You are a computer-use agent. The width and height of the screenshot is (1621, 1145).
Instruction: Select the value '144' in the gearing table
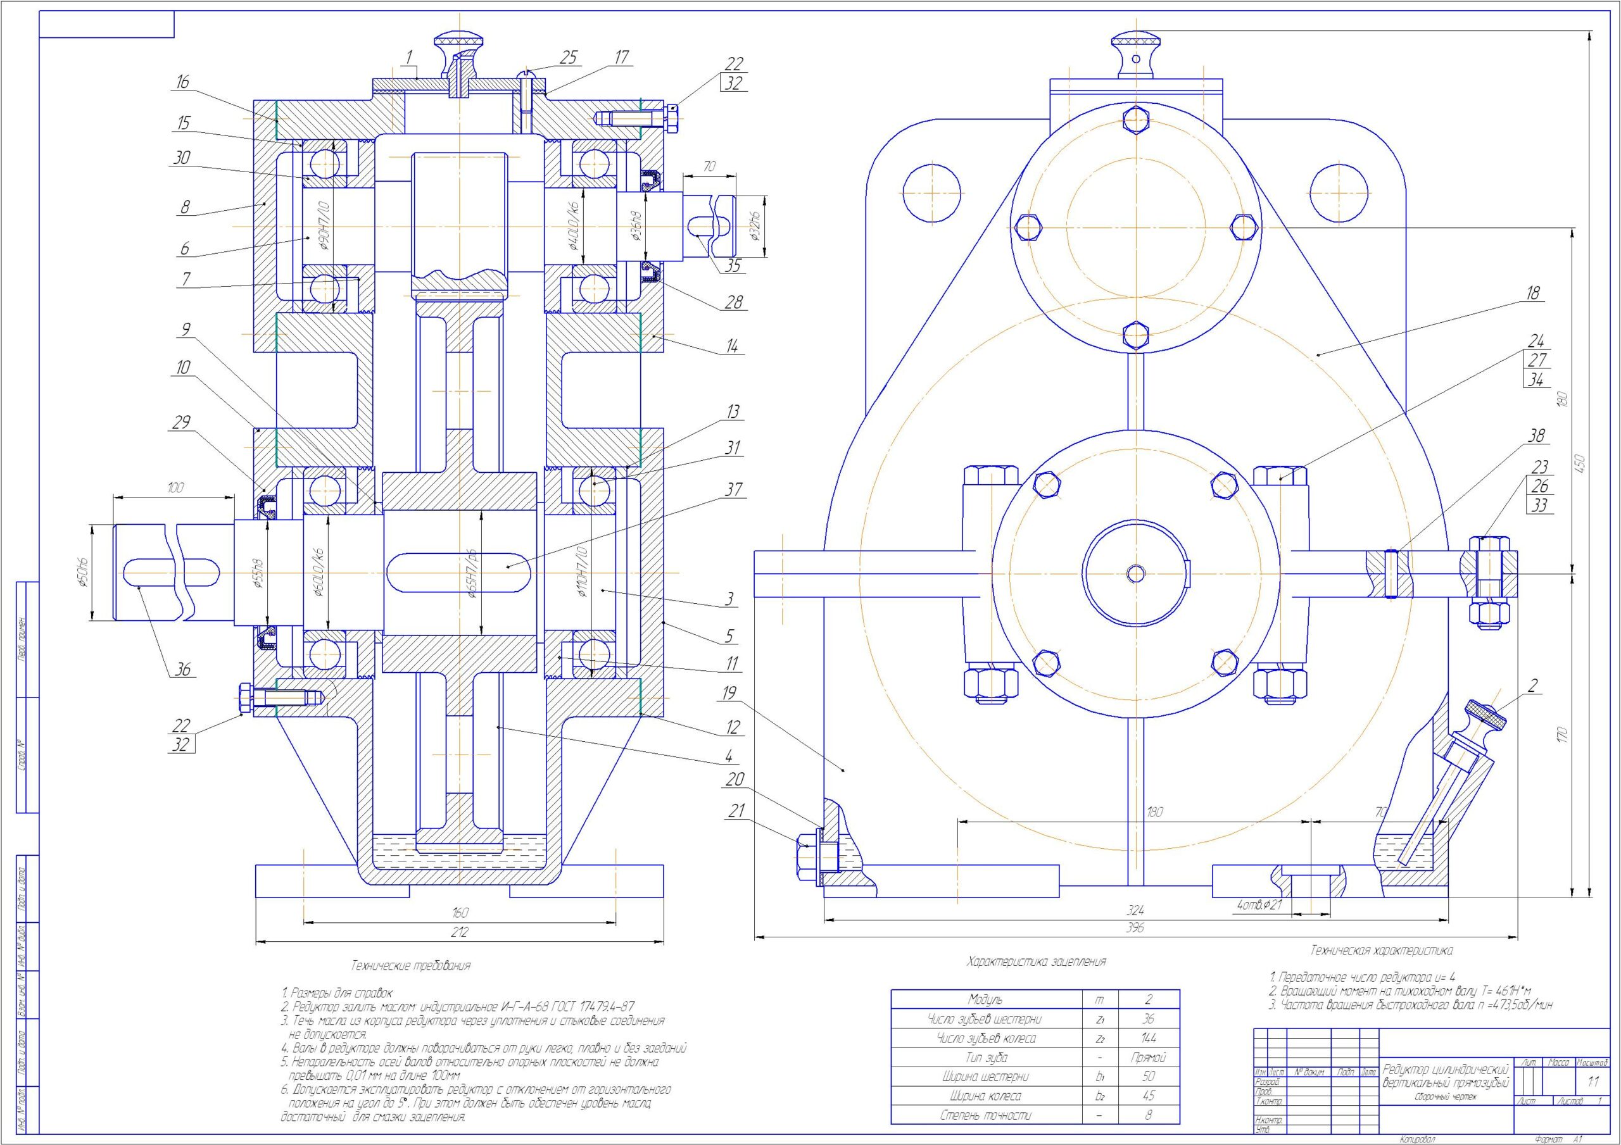[1149, 1039]
